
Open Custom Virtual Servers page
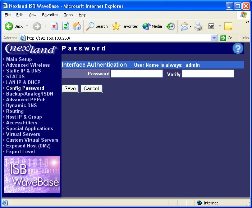coord(32,140)
